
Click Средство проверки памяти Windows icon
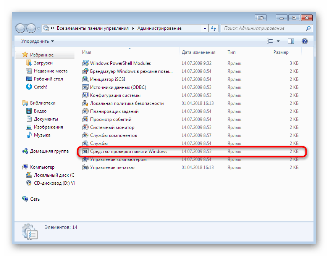(x=85, y=151)
